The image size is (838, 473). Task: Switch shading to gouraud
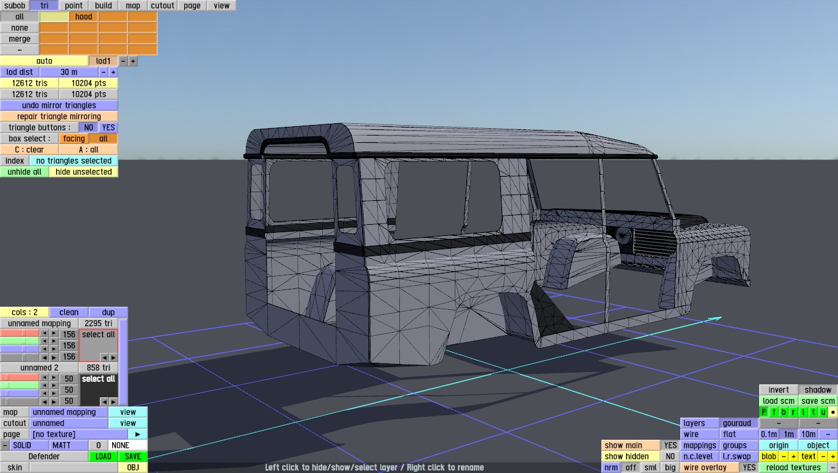coord(739,423)
